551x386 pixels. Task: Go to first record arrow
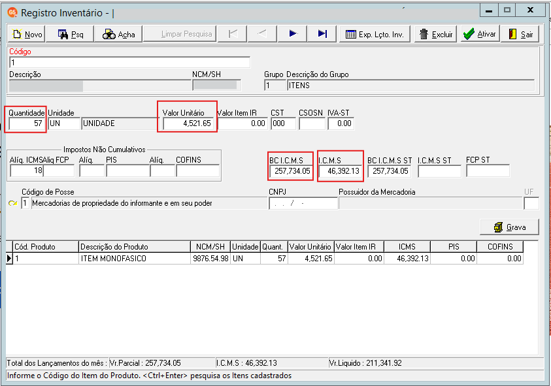232,34
